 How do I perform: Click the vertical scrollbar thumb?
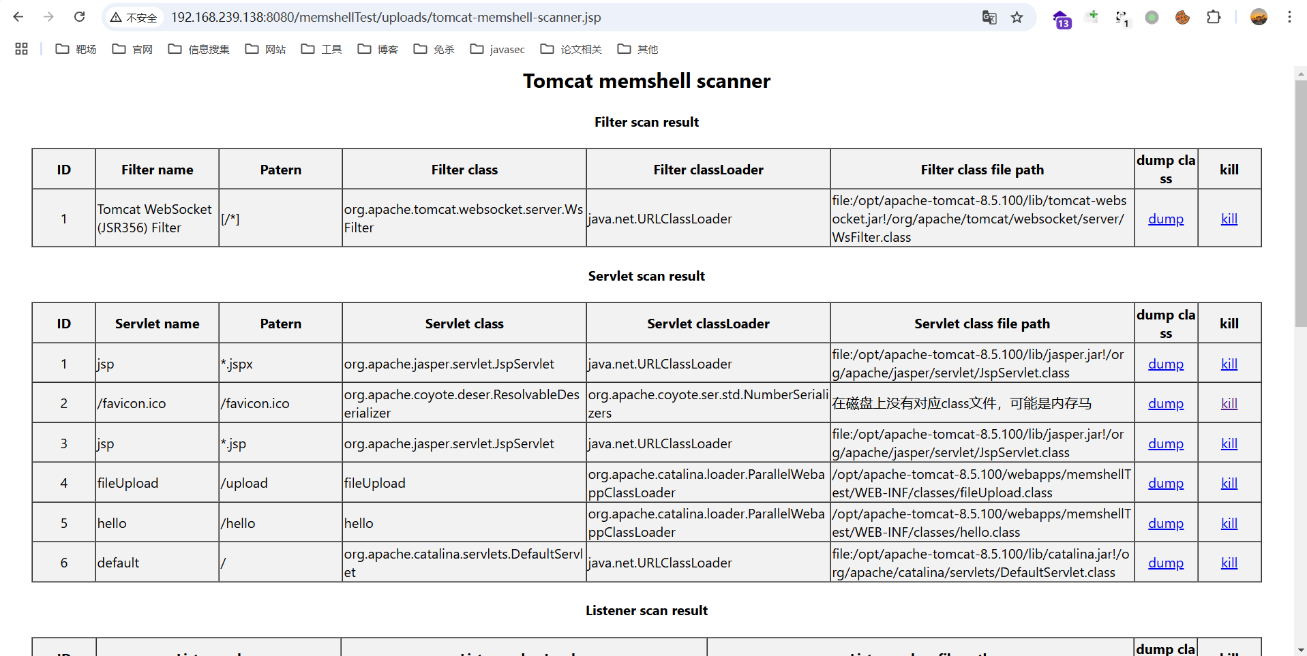(x=1301, y=204)
